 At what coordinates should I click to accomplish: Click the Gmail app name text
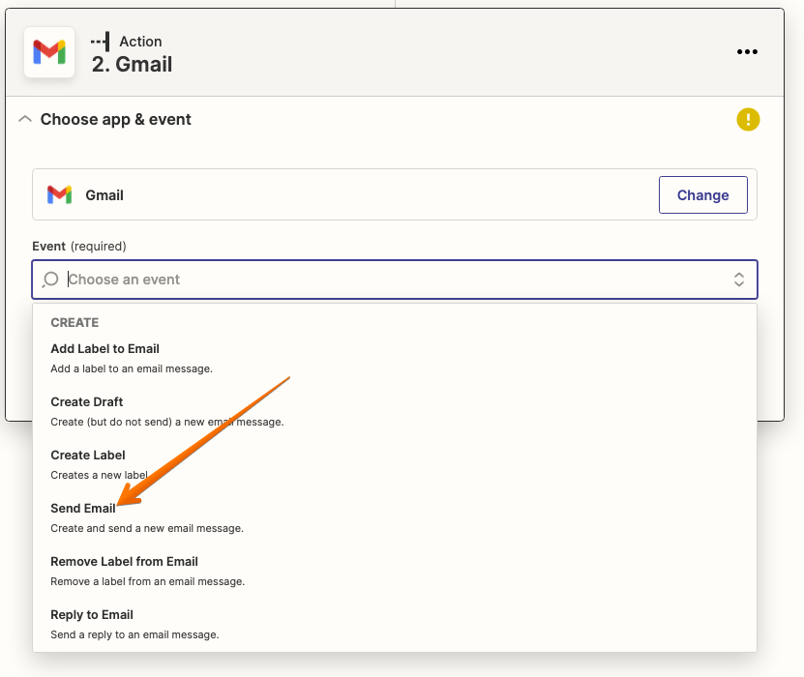click(104, 195)
